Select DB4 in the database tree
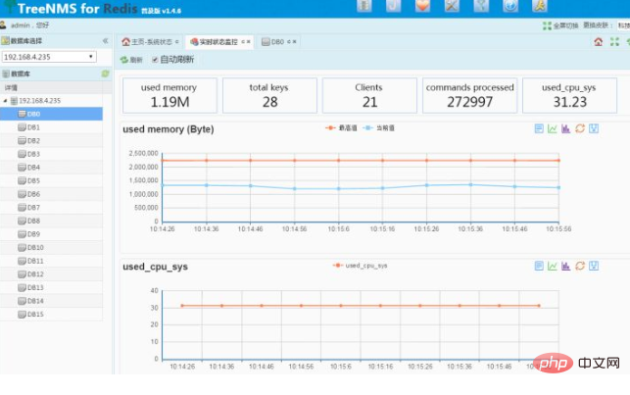This screenshot has height=395, width=630. tap(51, 168)
